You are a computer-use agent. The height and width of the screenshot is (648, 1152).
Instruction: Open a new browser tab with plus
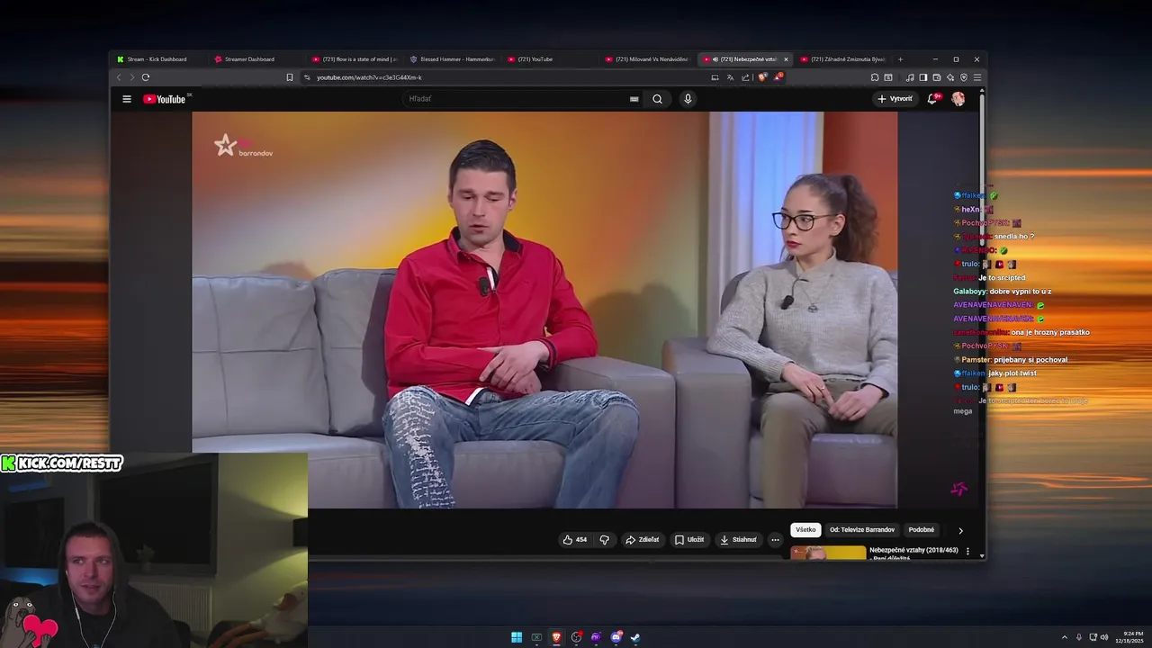click(900, 59)
